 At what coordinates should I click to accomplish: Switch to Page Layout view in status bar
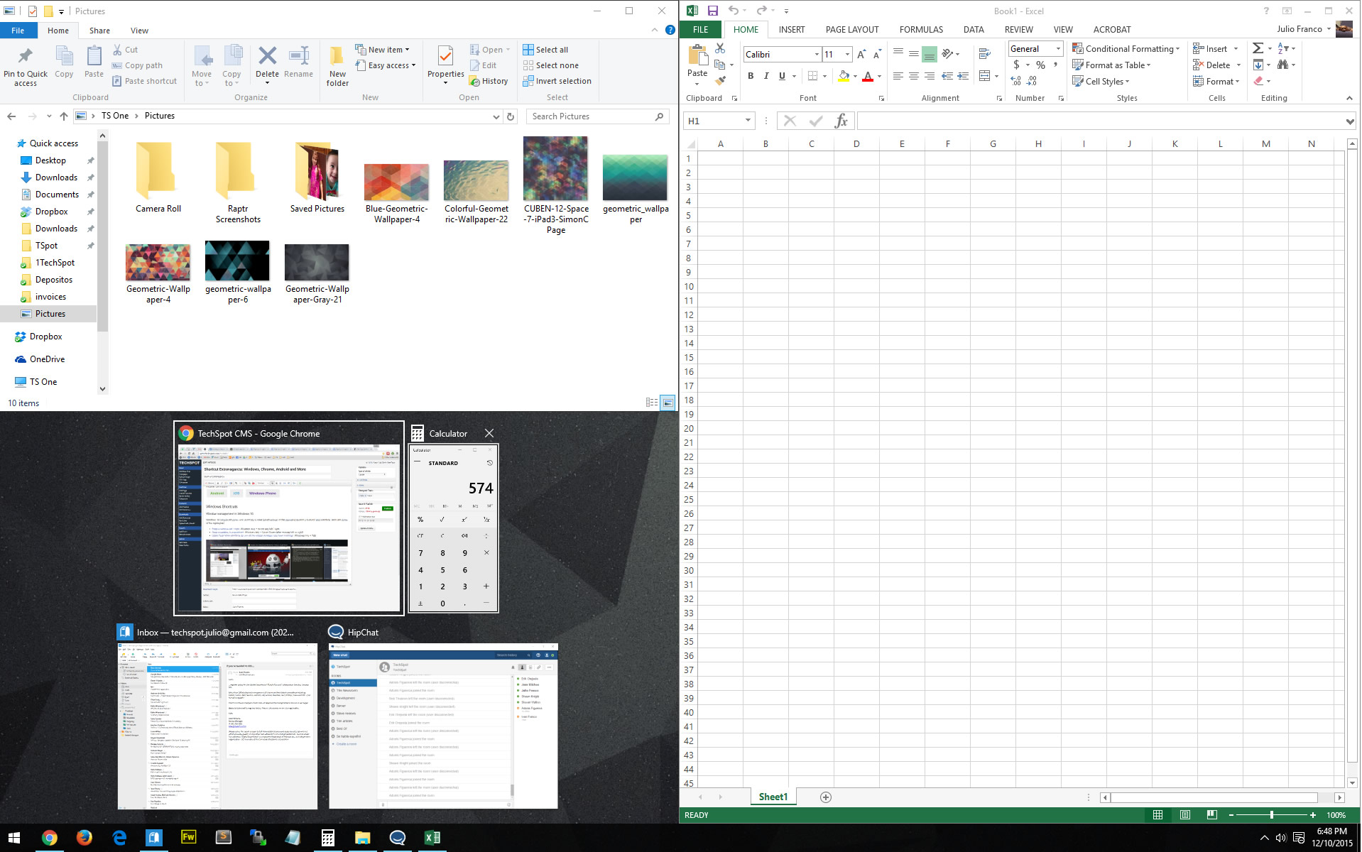point(1185,815)
